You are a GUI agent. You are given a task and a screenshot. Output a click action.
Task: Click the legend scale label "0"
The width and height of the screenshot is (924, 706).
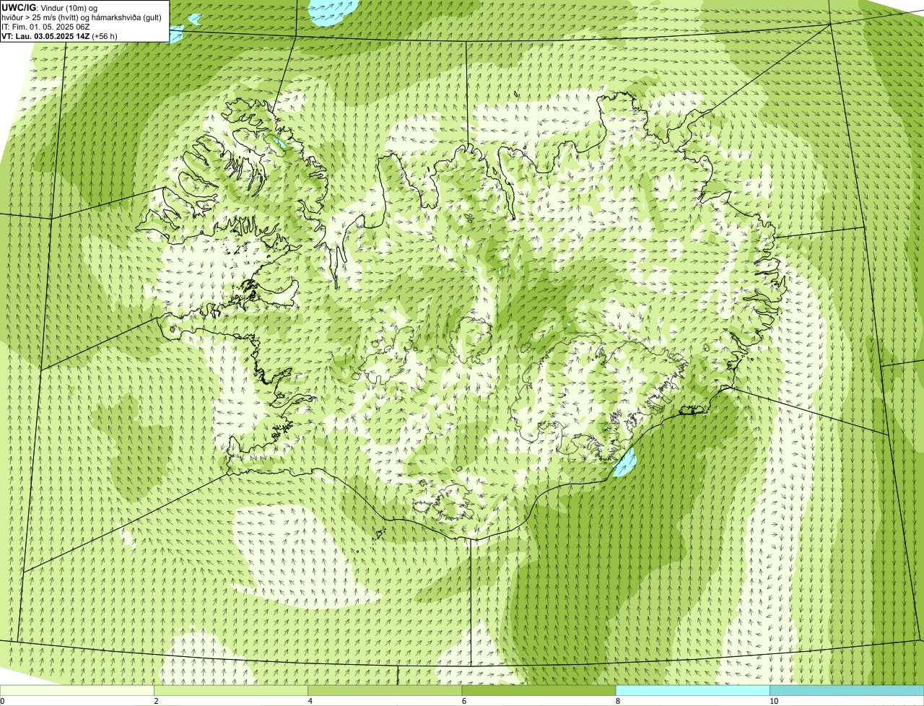click(2, 701)
